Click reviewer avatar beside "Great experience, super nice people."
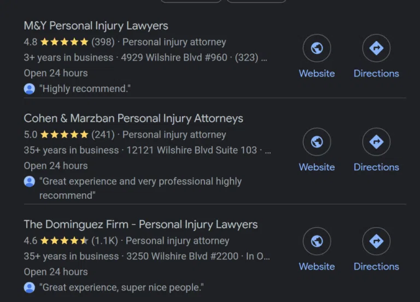Image resolution: width=420 pixels, height=302 pixels. [30, 288]
